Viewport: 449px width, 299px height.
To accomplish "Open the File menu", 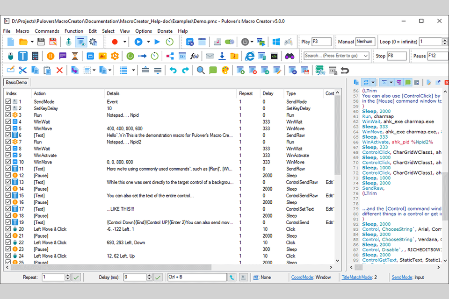I will (x=7, y=31).
